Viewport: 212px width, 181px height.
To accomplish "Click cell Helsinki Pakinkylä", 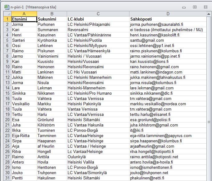I will (x=98, y=104).
